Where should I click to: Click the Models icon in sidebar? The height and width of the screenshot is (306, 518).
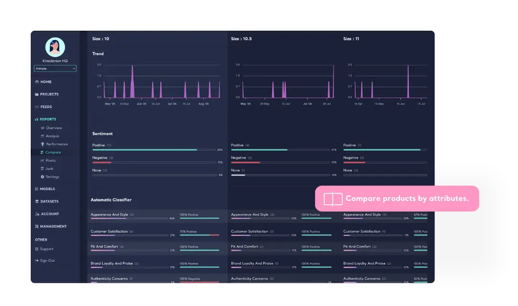click(x=37, y=189)
